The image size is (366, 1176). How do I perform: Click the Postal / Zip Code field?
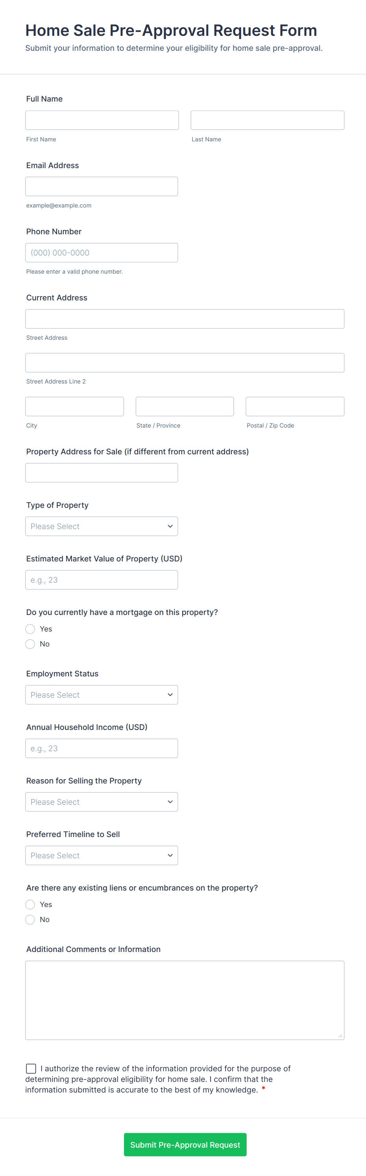pos(295,406)
